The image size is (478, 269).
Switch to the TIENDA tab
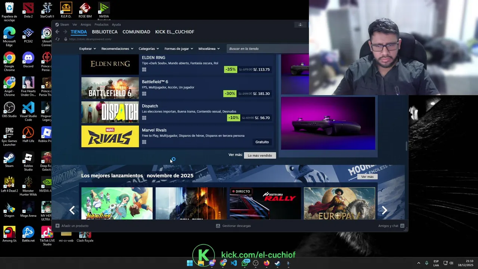(79, 32)
